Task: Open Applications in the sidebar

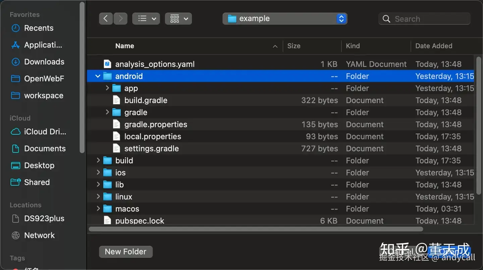Action: point(43,45)
